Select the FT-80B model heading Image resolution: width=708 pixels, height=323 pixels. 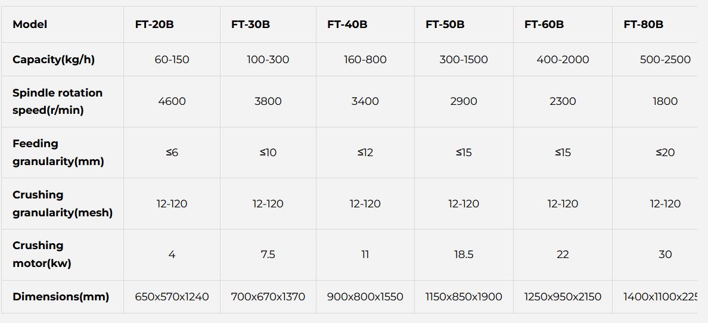[x=643, y=24]
